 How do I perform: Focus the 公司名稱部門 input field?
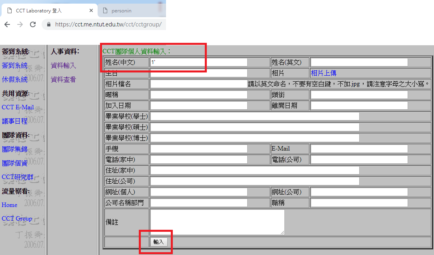coord(198,203)
